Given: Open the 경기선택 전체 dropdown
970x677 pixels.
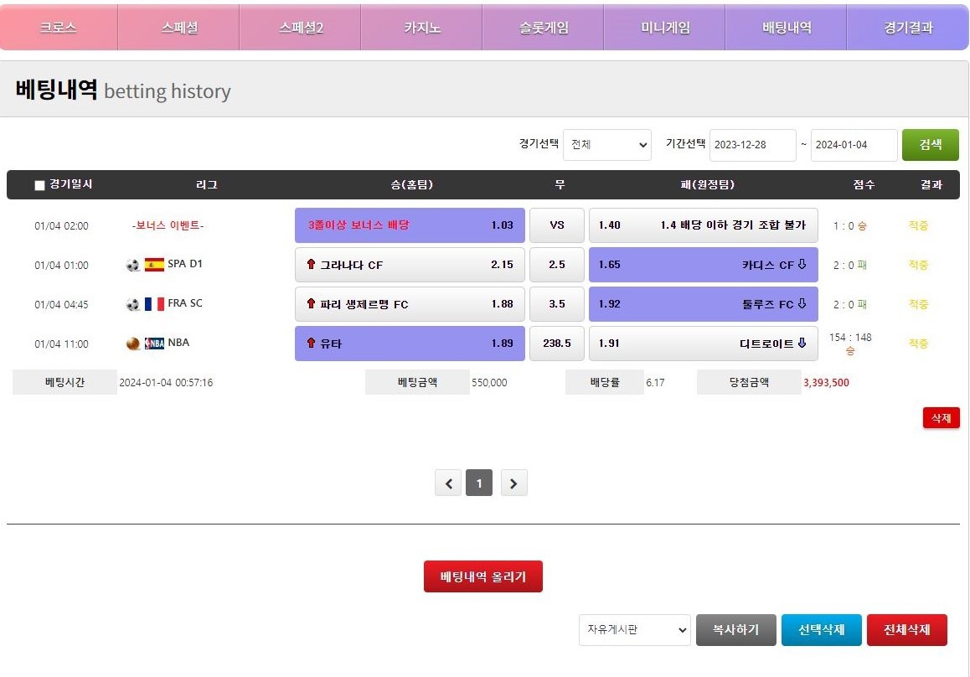Looking at the screenshot, I should point(606,145).
